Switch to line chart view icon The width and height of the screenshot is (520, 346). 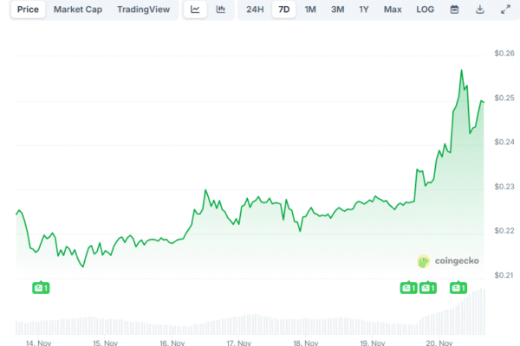click(x=195, y=10)
